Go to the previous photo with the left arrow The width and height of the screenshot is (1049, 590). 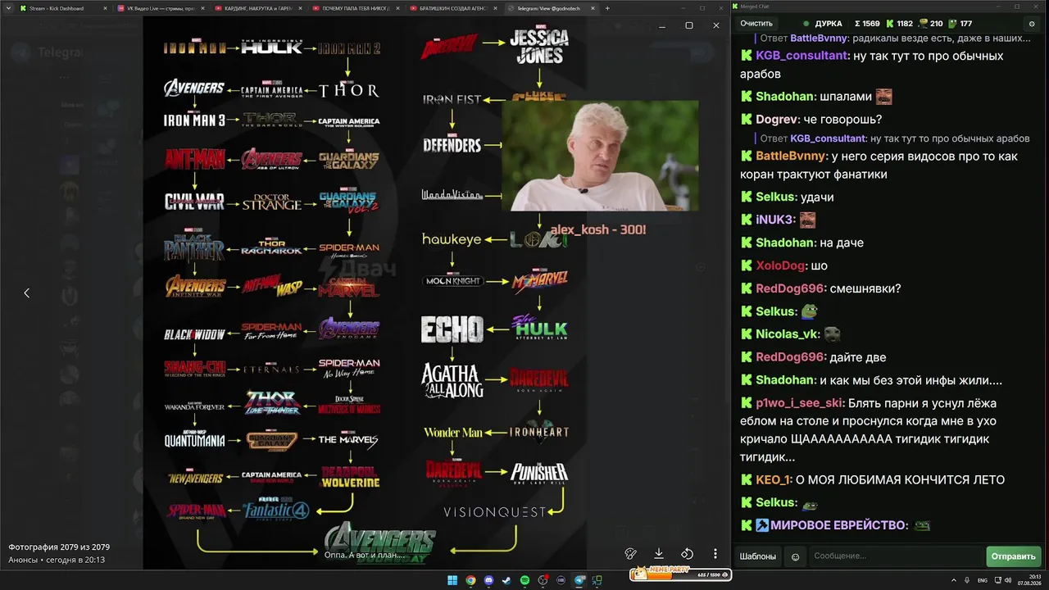26,293
